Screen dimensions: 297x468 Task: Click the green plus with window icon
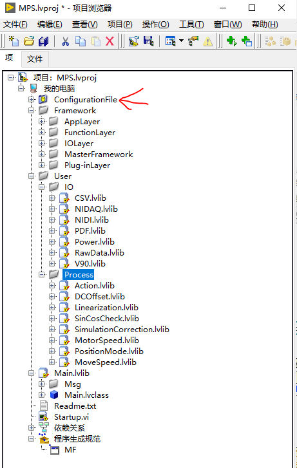[247, 41]
